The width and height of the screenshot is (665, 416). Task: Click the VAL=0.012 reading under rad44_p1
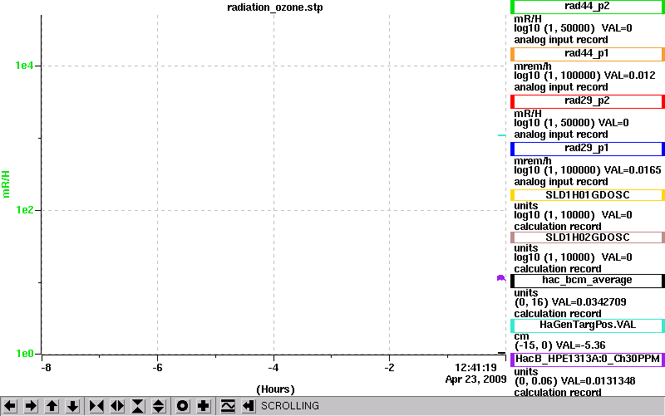(630, 76)
